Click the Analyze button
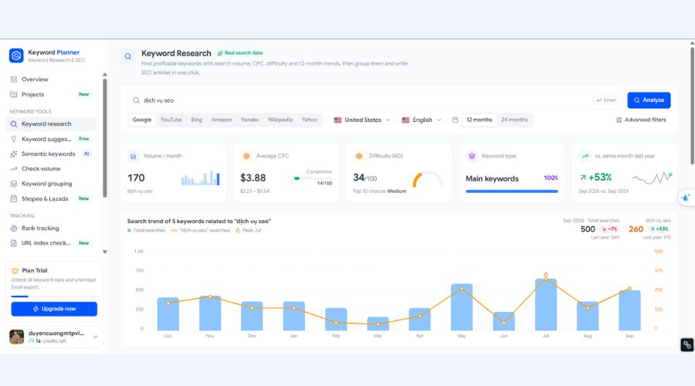Image resolution: width=695 pixels, height=386 pixels. [x=649, y=100]
